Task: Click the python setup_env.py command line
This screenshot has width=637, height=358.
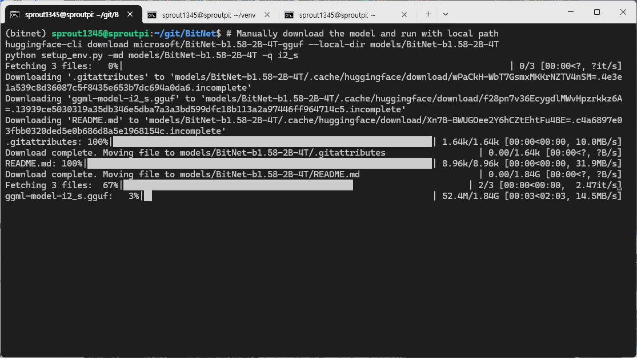Action: point(151,55)
